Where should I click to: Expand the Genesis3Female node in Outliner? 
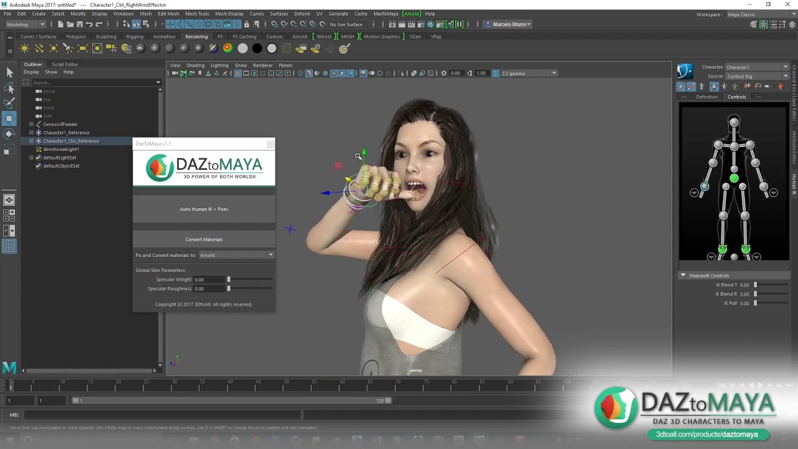click(31, 125)
